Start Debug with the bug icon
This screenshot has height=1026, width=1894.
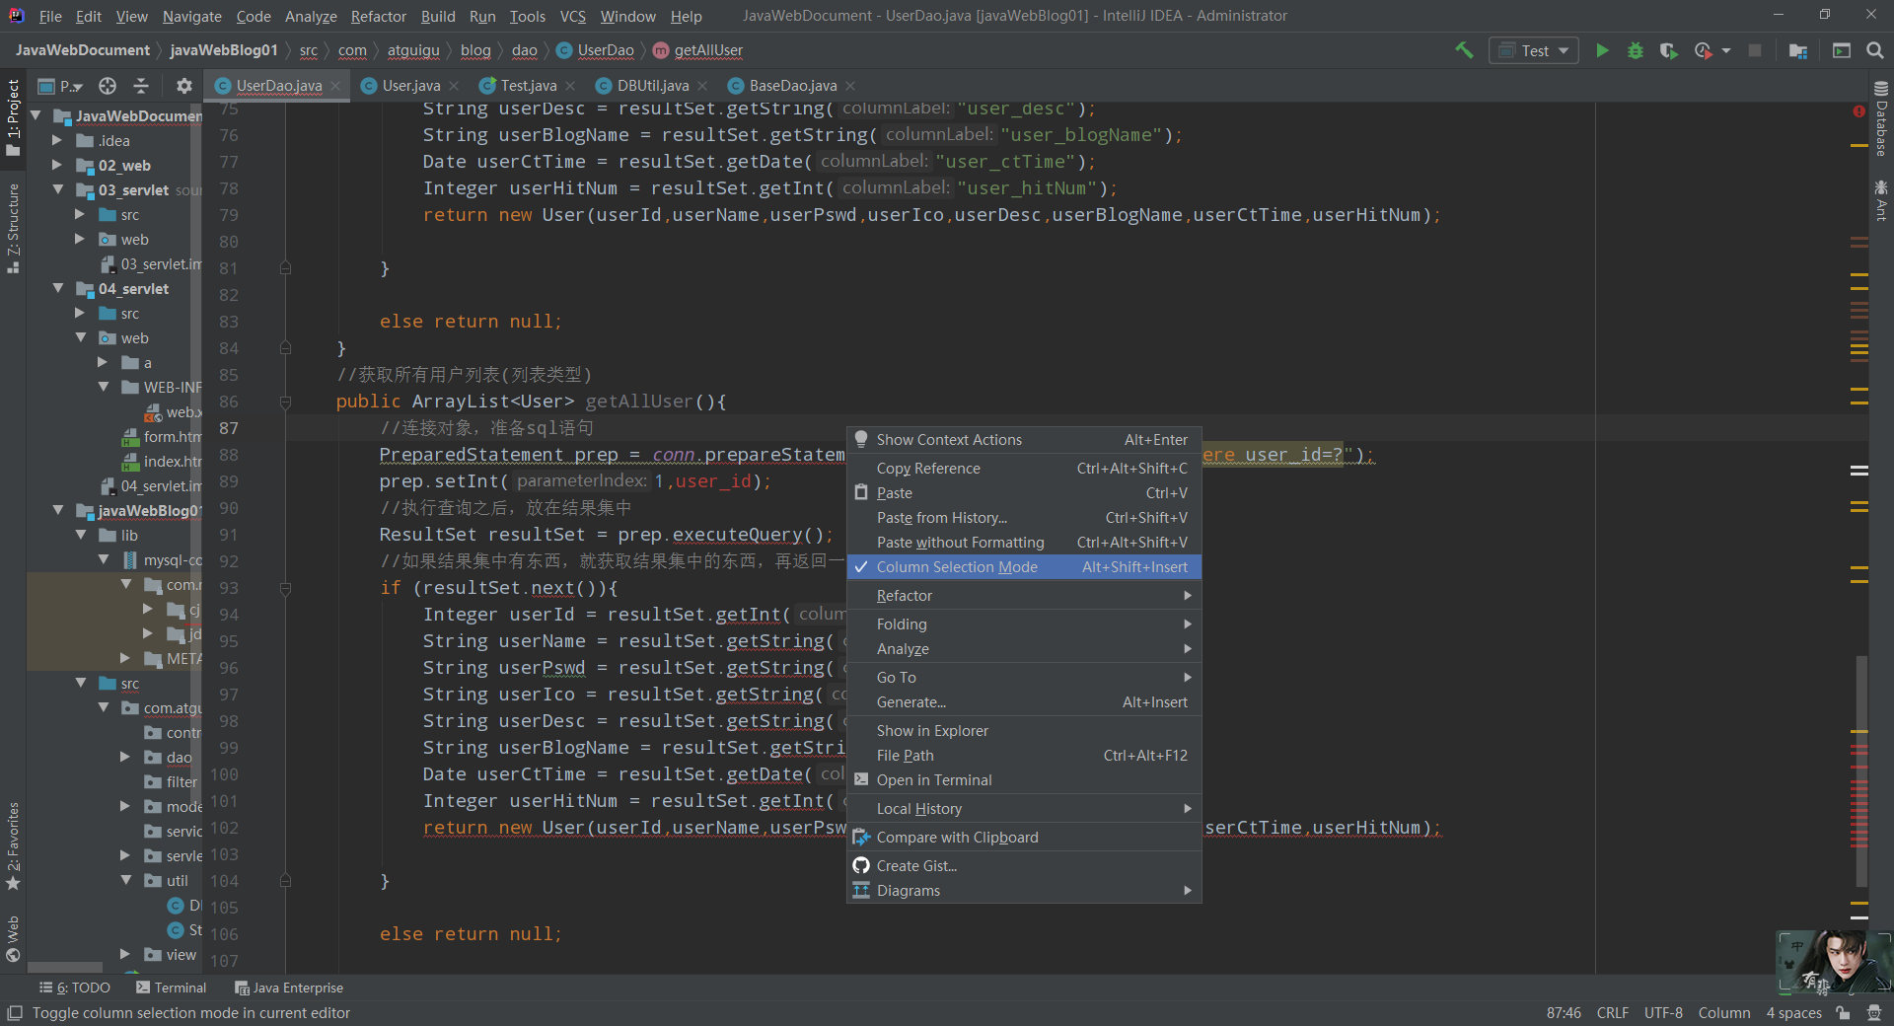tap(1636, 50)
